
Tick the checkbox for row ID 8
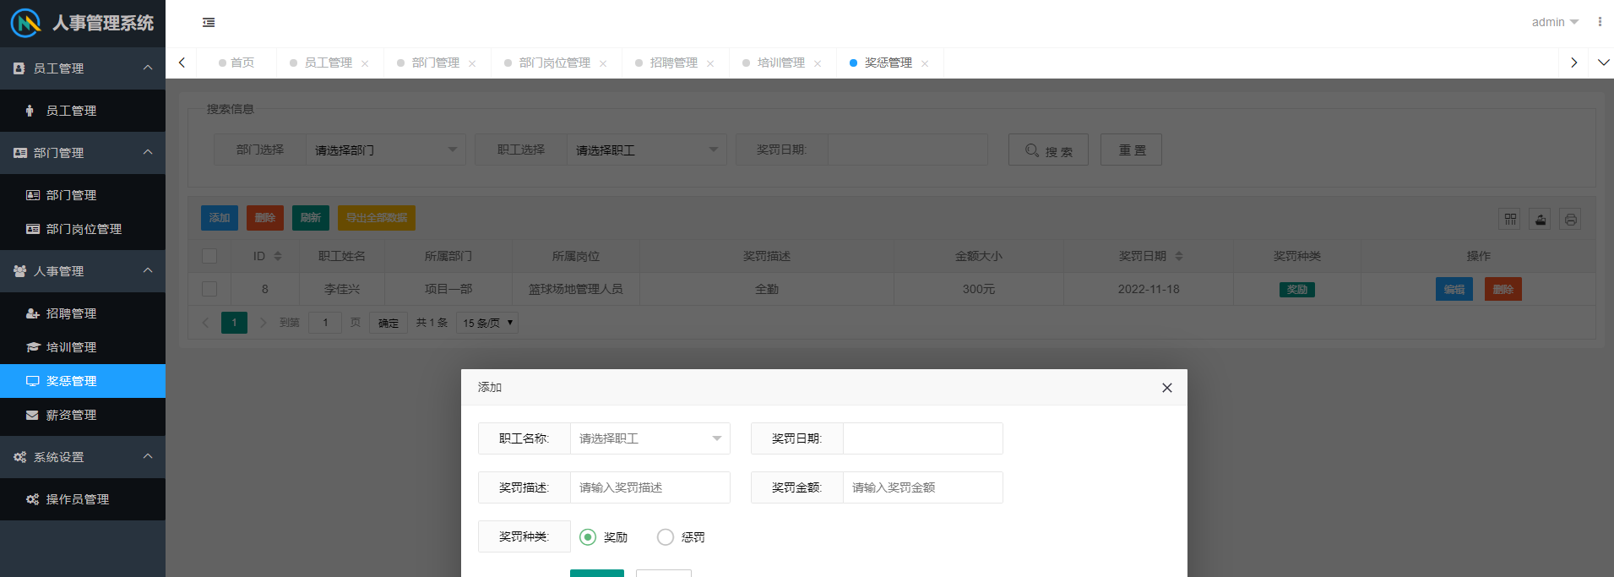(209, 289)
